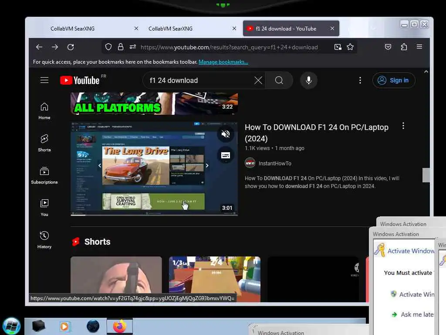Image resolution: width=446 pixels, height=335 pixels.
Task: Open the Firefox application menu
Action: pyautogui.click(x=419, y=47)
